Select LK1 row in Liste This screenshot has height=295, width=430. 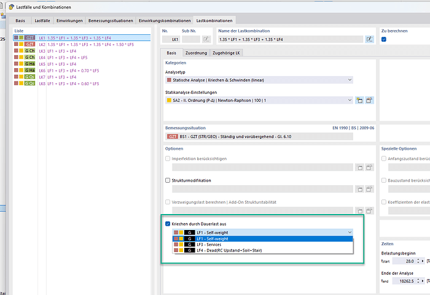coord(82,38)
